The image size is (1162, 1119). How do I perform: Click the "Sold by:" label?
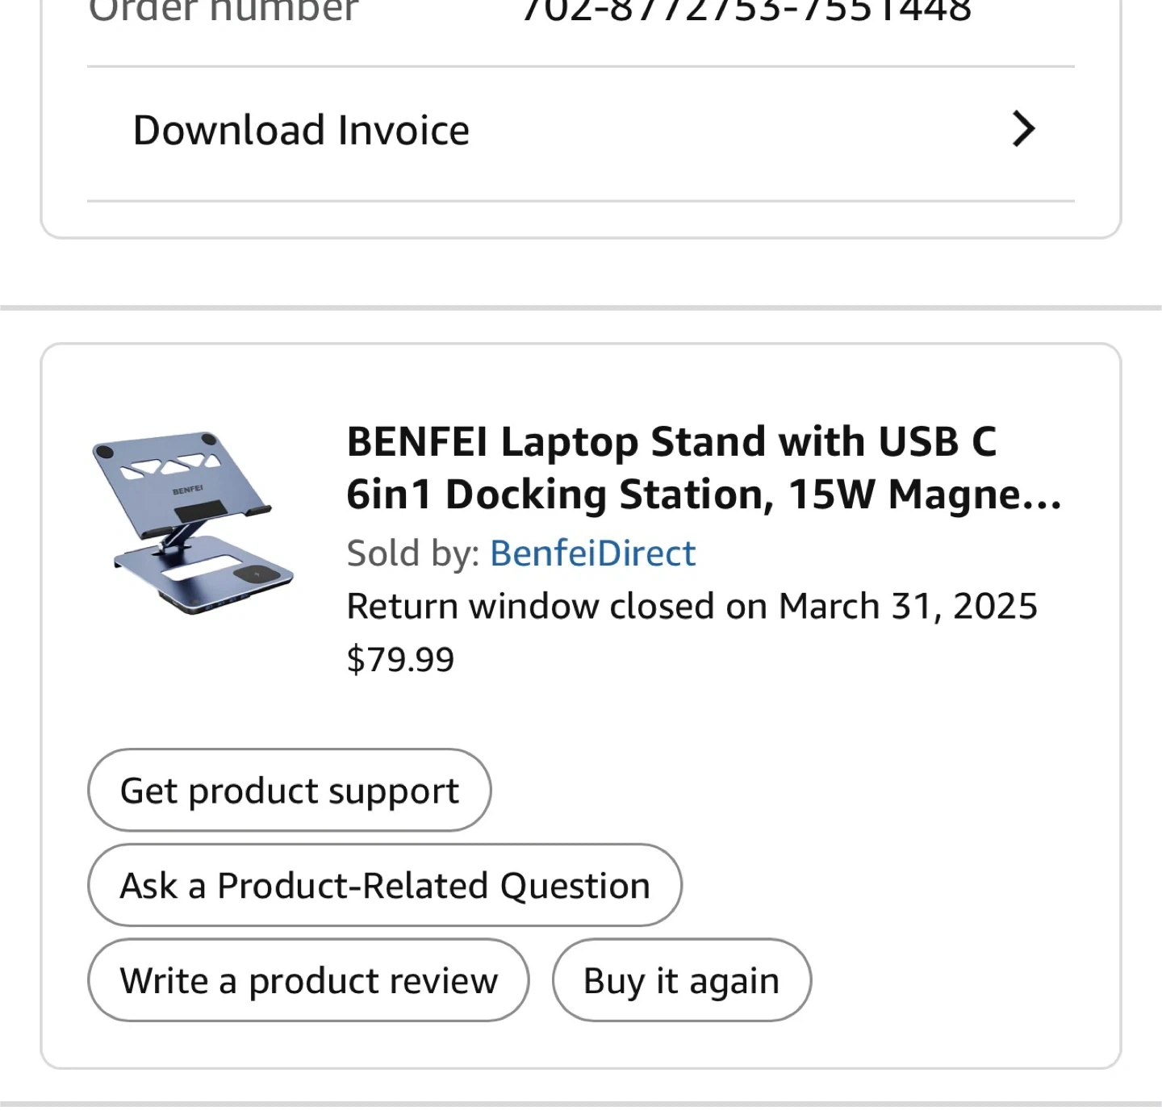point(412,553)
